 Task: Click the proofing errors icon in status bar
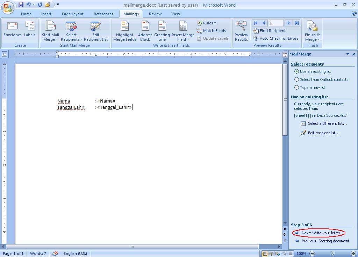click(x=55, y=254)
